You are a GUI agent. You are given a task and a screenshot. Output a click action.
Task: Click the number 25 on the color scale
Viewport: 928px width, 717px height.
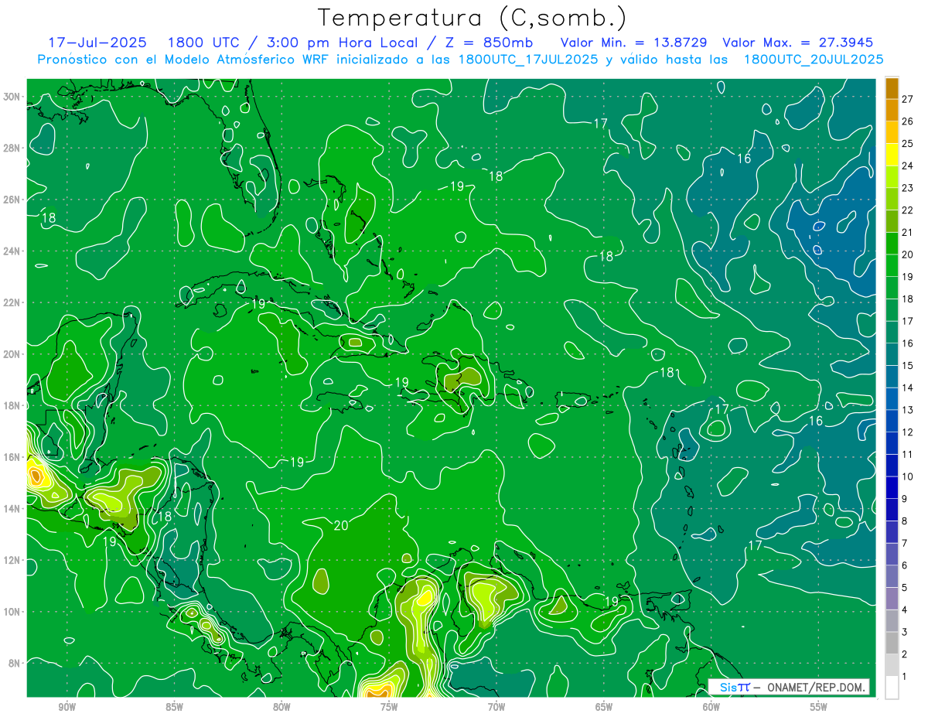click(907, 143)
